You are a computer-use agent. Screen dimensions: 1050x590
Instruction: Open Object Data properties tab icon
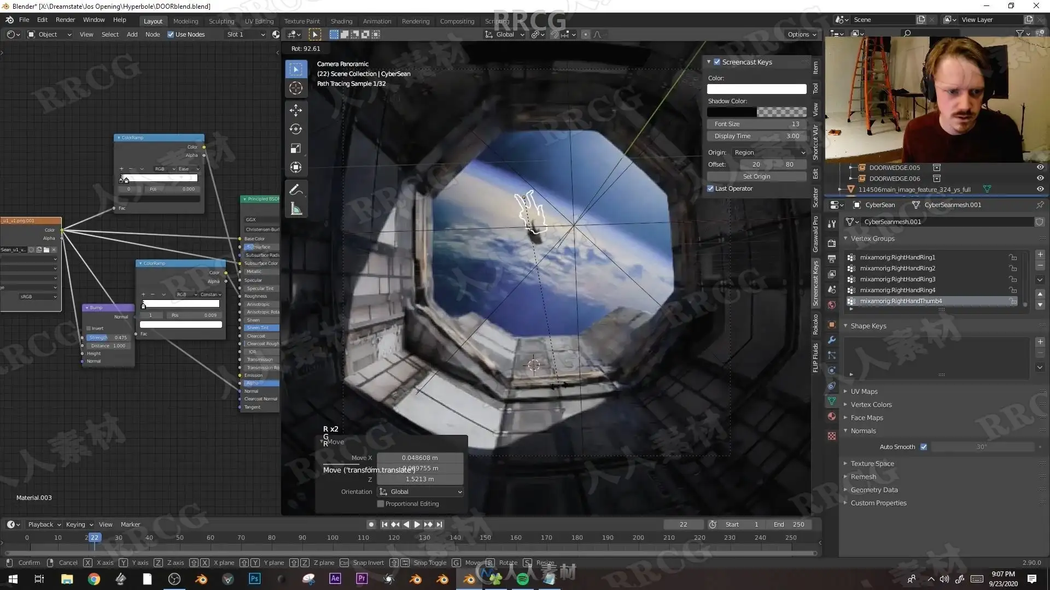coord(832,401)
